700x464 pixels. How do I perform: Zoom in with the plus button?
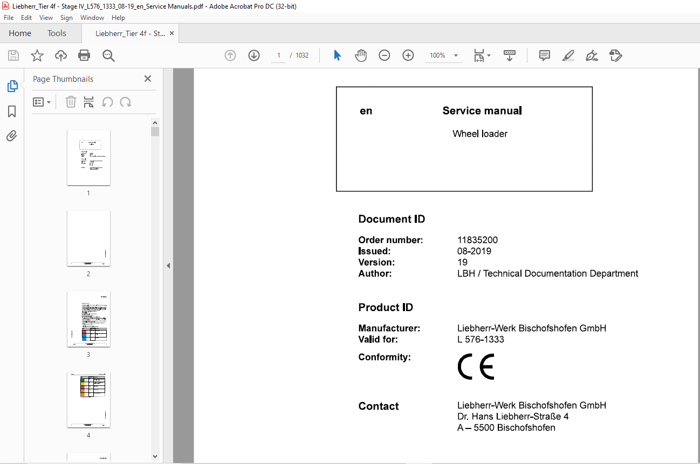click(x=408, y=55)
